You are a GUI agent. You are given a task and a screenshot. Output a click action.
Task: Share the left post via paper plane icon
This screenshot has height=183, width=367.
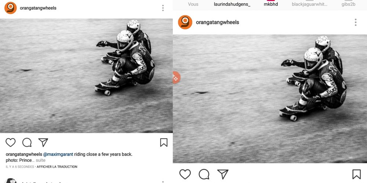coord(43,142)
